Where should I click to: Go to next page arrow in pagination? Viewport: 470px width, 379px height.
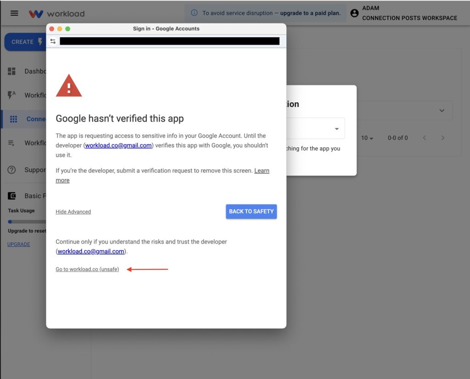(443, 138)
